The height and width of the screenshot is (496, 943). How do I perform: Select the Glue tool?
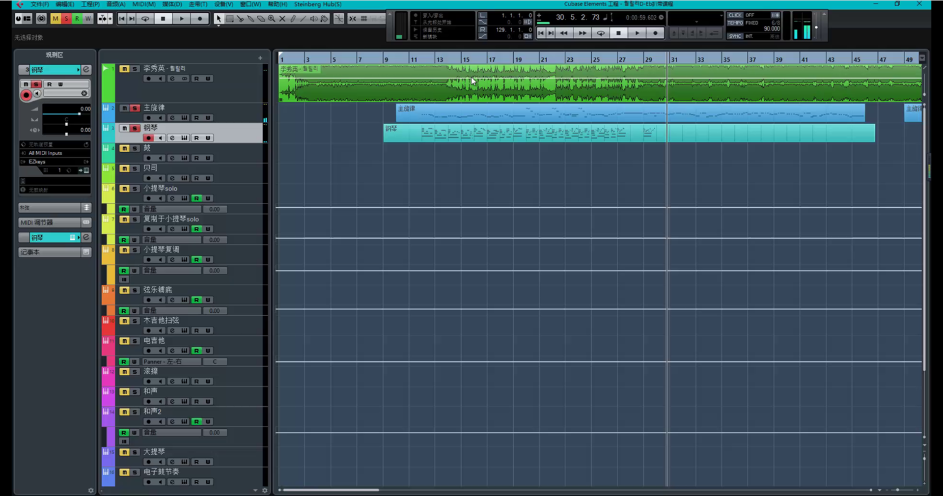pos(251,19)
